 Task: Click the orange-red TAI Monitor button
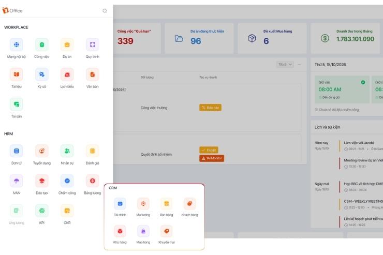coord(212,158)
